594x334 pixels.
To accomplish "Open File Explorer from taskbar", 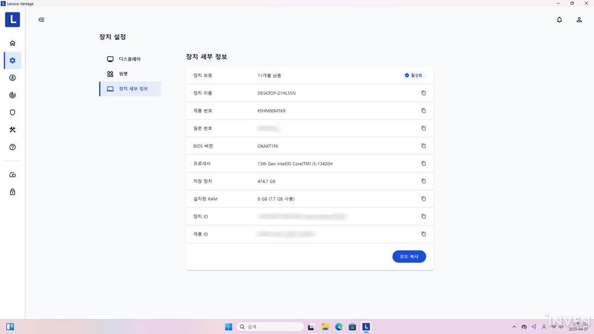I will 325,327.
